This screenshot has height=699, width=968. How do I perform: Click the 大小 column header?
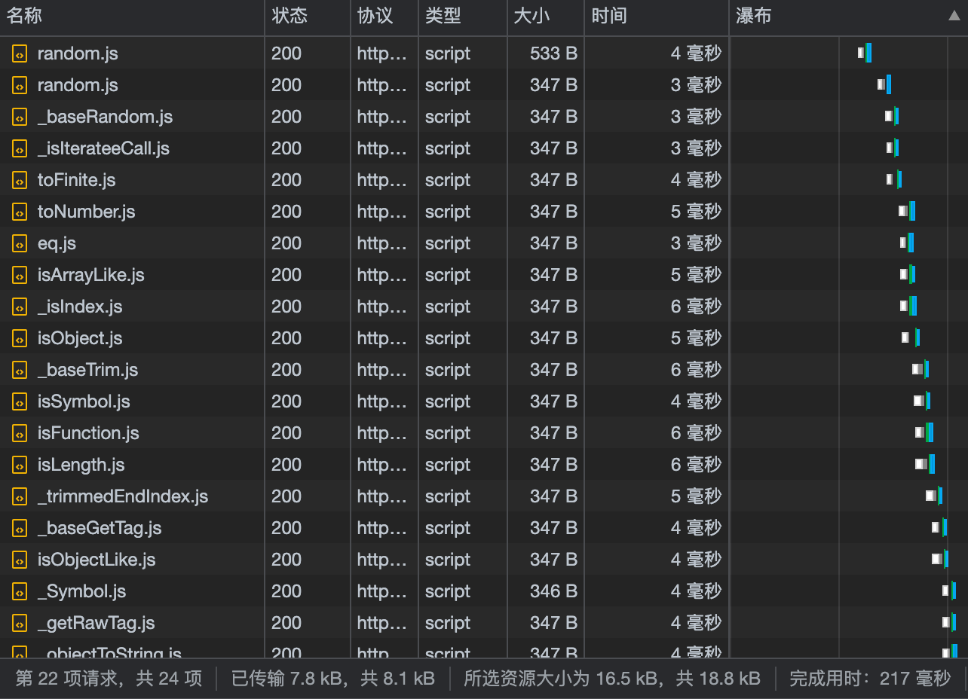click(531, 16)
